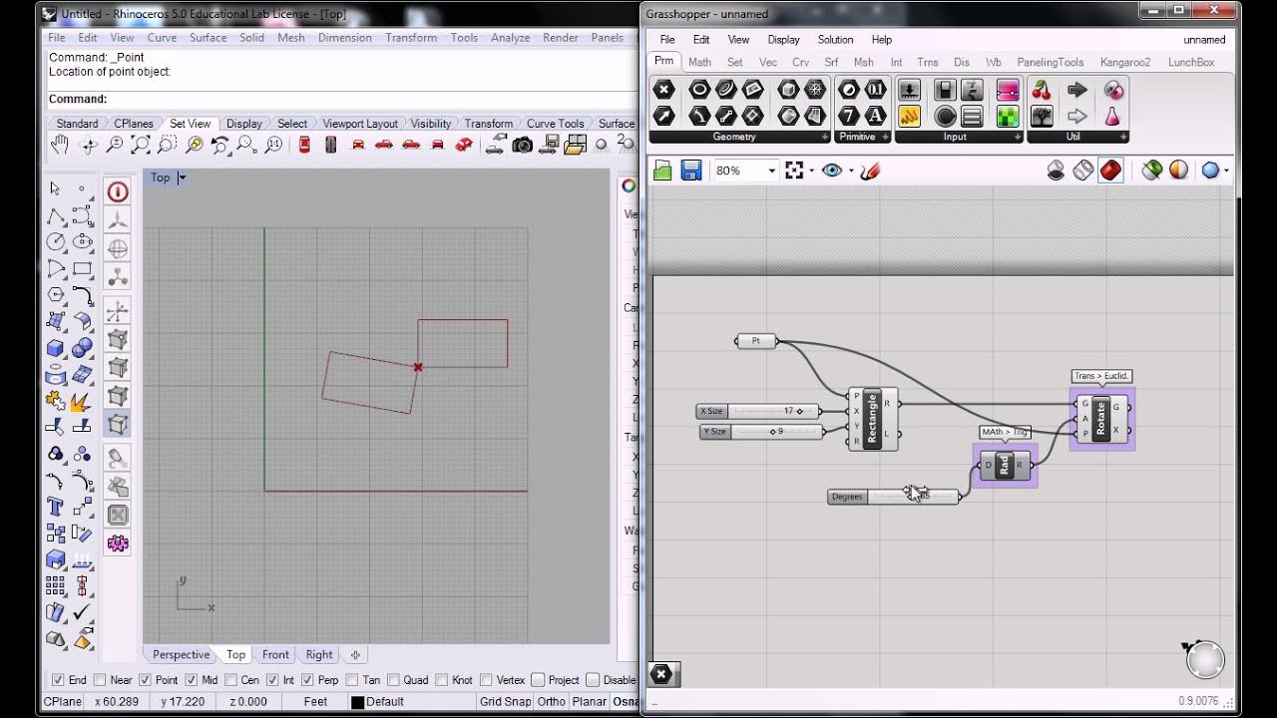Toggle the Perp object snap checkbox
The width and height of the screenshot is (1277, 718).
(307, 680)
